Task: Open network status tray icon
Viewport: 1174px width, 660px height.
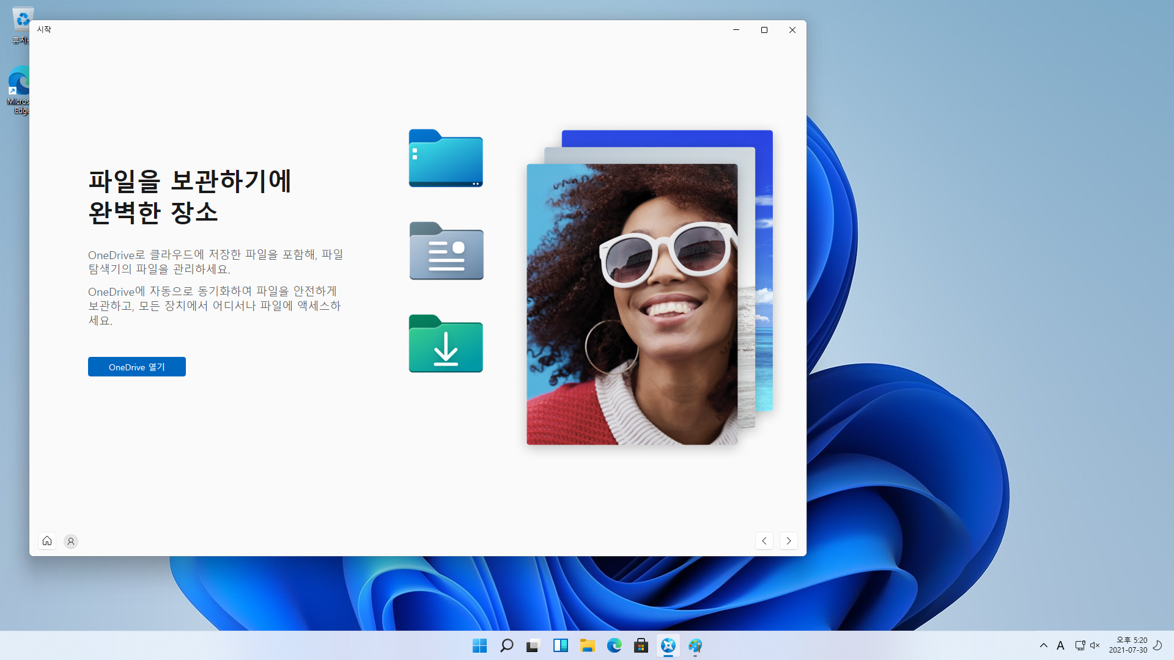Action: click(x=1080, y=645)
